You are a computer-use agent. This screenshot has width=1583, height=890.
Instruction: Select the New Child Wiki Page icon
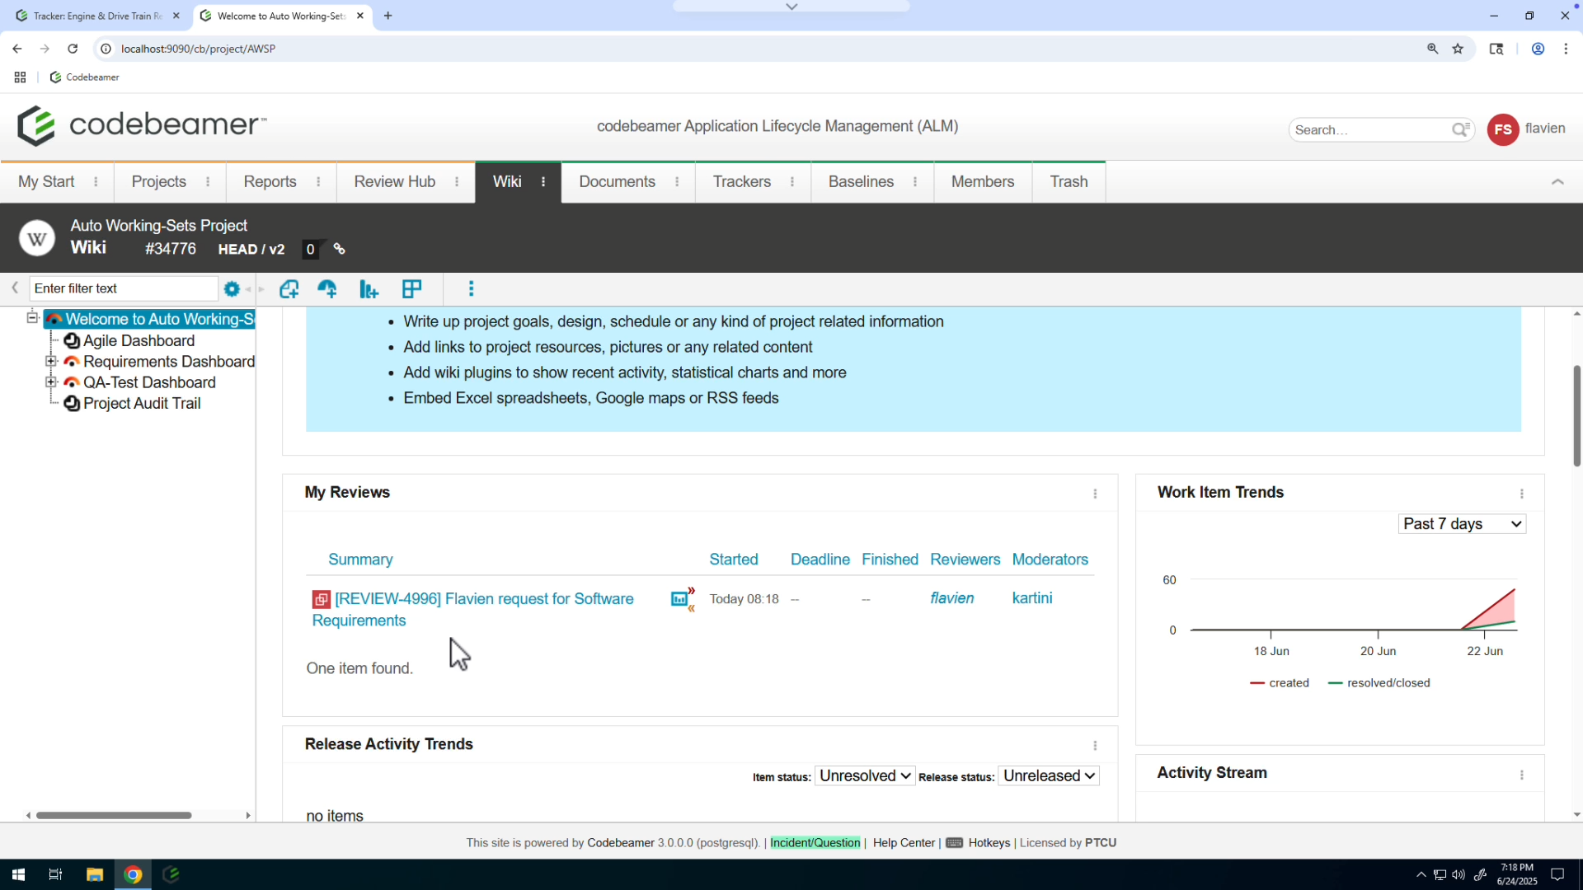point(289,288)
